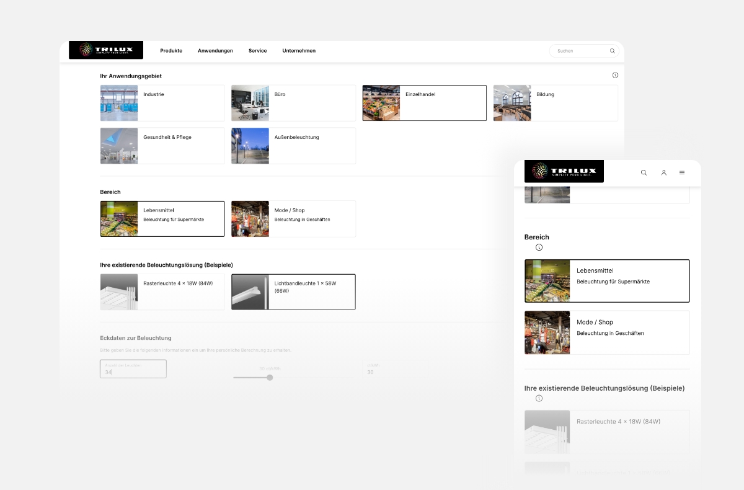
Task: Select the Industrie application area card
Action: (x=162, y=103)
